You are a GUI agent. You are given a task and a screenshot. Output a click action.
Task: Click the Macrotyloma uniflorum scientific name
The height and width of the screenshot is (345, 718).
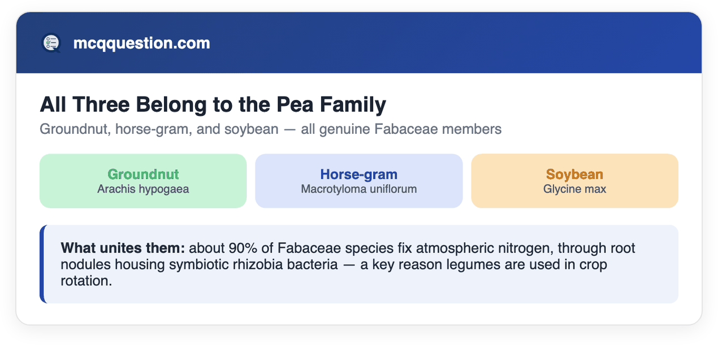(x=358, y=189)
